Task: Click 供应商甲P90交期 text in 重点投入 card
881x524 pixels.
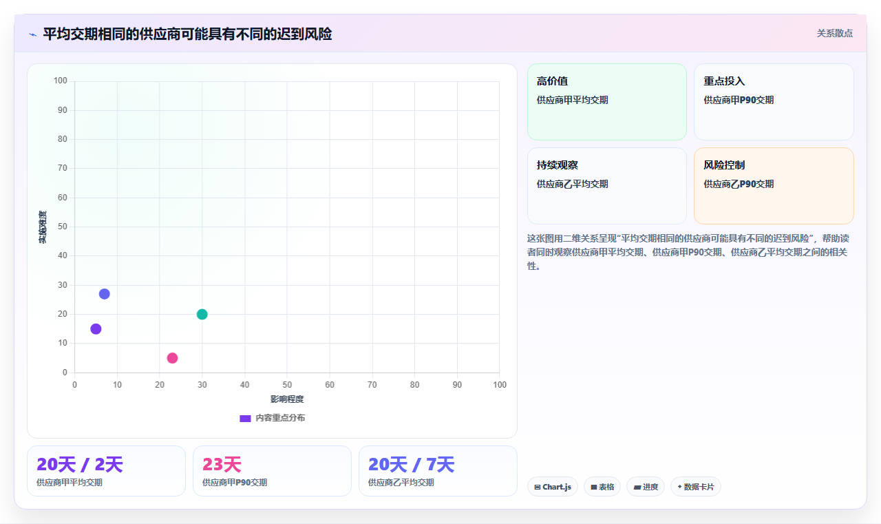Action: (739, 100)
